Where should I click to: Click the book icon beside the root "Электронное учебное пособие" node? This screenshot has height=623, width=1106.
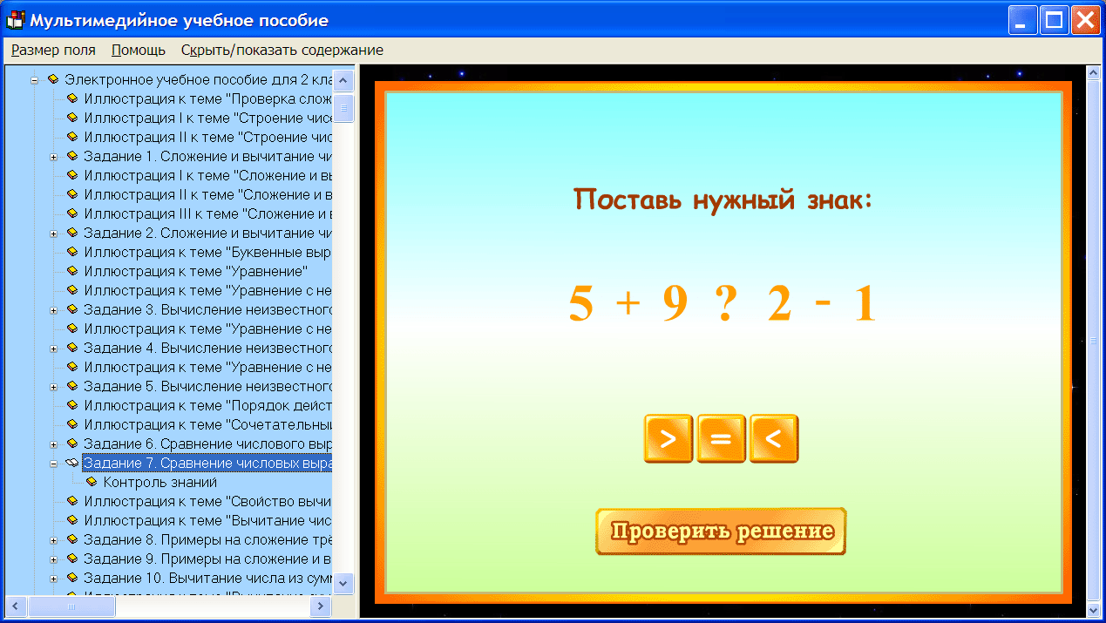tap(52, 78)
